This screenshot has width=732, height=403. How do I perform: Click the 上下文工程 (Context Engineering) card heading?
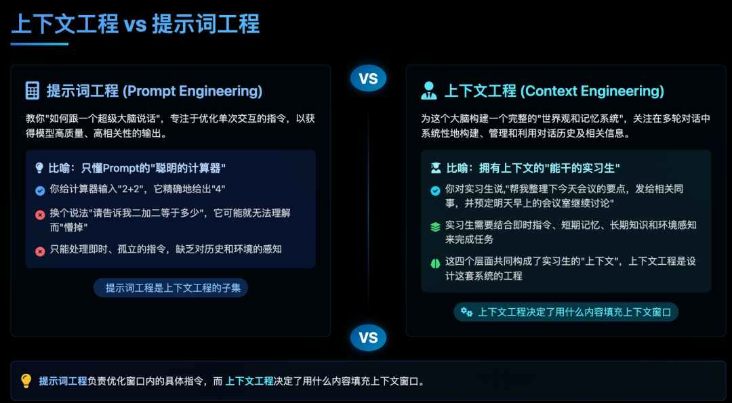coord(554,91)
